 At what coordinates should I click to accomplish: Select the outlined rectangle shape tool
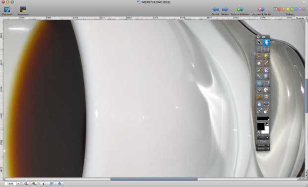coord(266,84)
